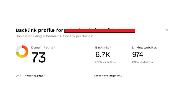
Task: Click the redacted domain name in title
Action: [x=100, y=31]
